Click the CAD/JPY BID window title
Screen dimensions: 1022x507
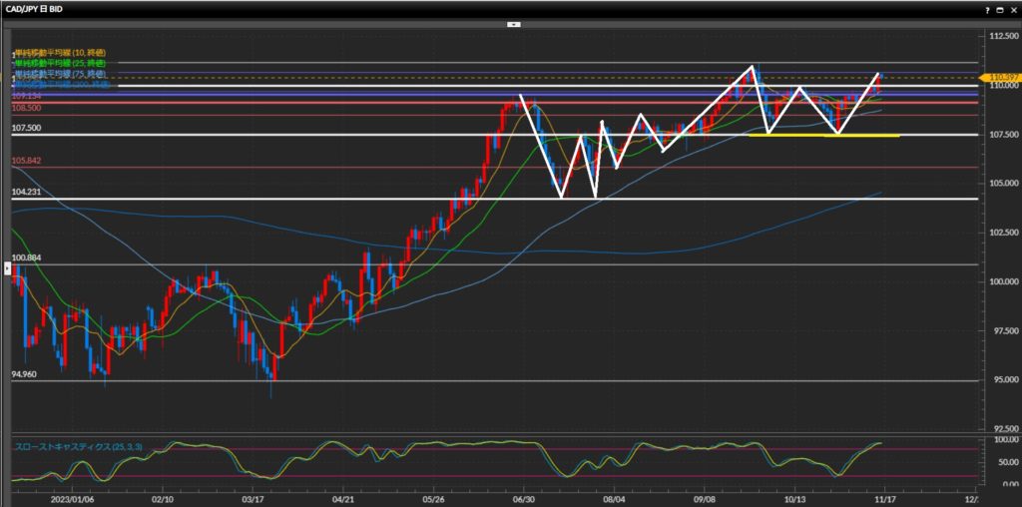[40, 8]
